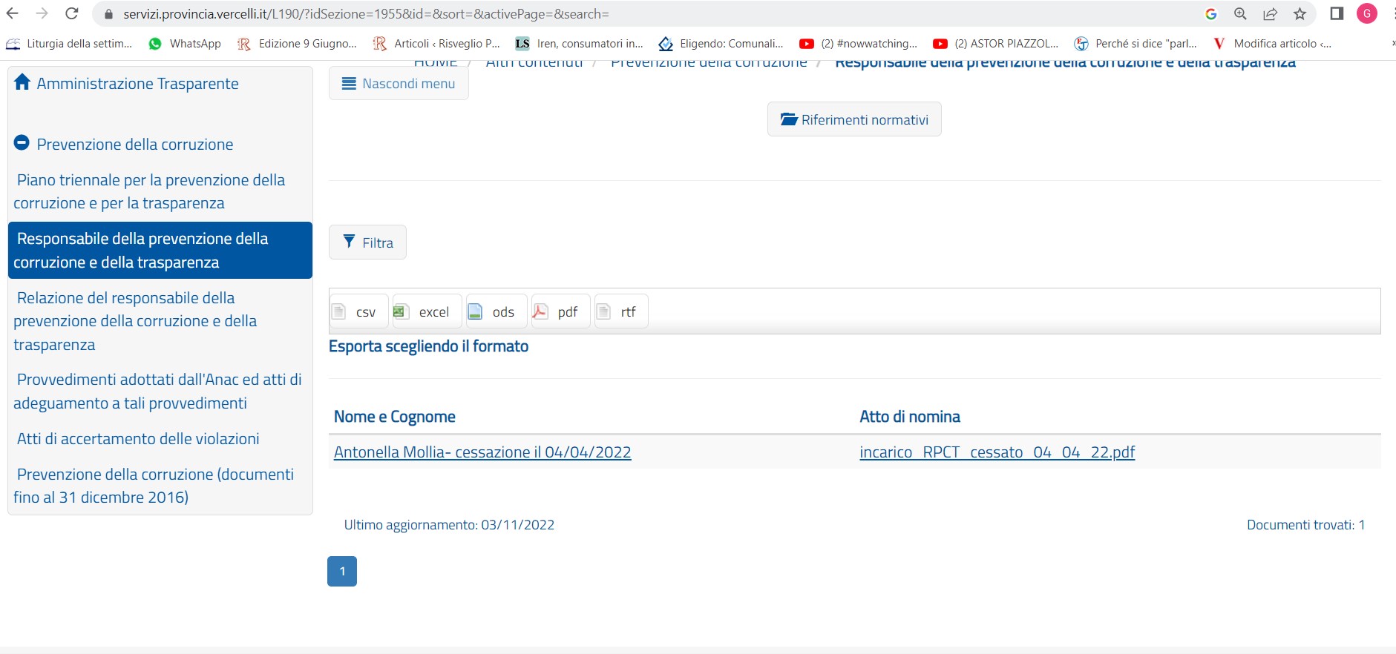The width and height of the screenshot is (1396, 654).
Task: Open the browser zoom magnifier icon
Action: (1240, 14)
